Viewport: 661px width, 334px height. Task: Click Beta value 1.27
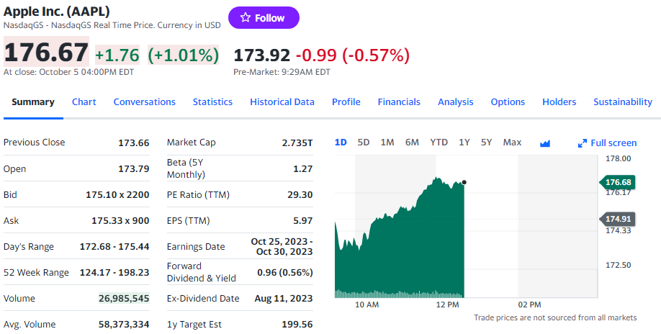302,169
